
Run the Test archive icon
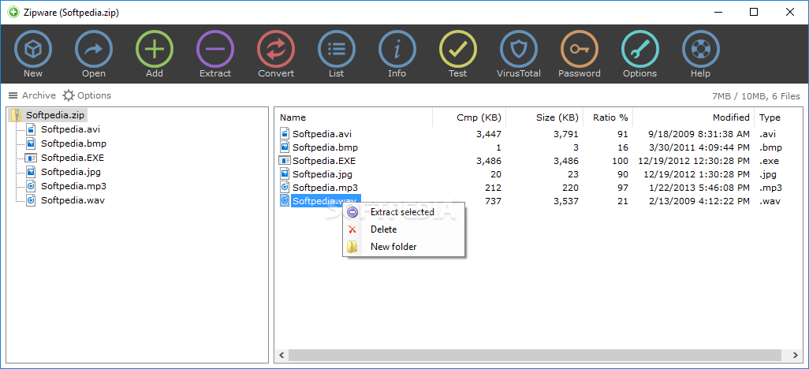(x=457, y=50)
